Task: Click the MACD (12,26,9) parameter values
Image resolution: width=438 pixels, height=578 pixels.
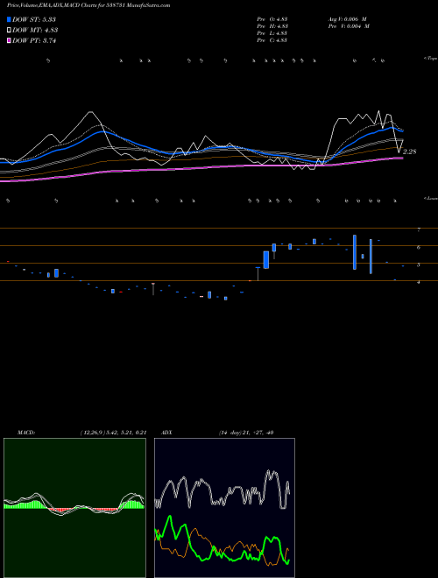Action: [113, 433]
